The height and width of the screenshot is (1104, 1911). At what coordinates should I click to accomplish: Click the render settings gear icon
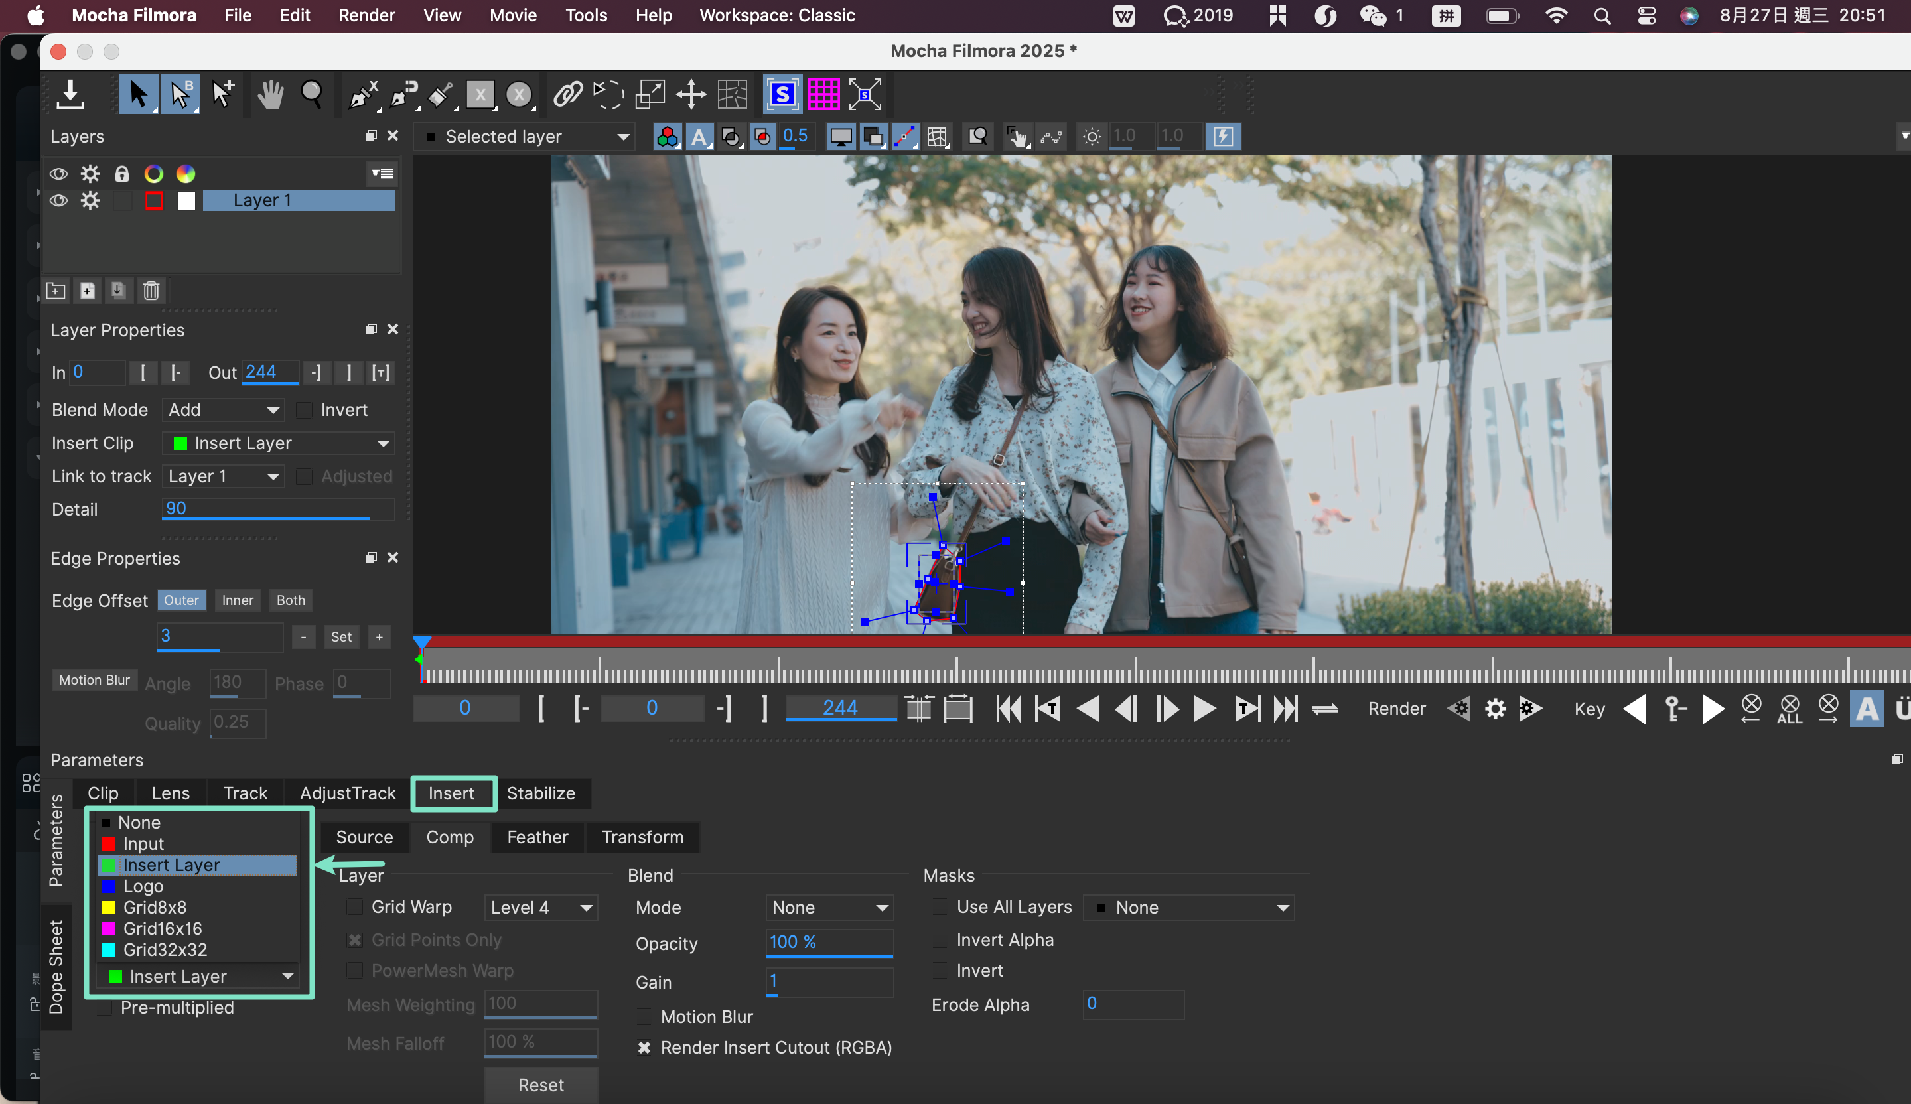[x=1495, y=709]
